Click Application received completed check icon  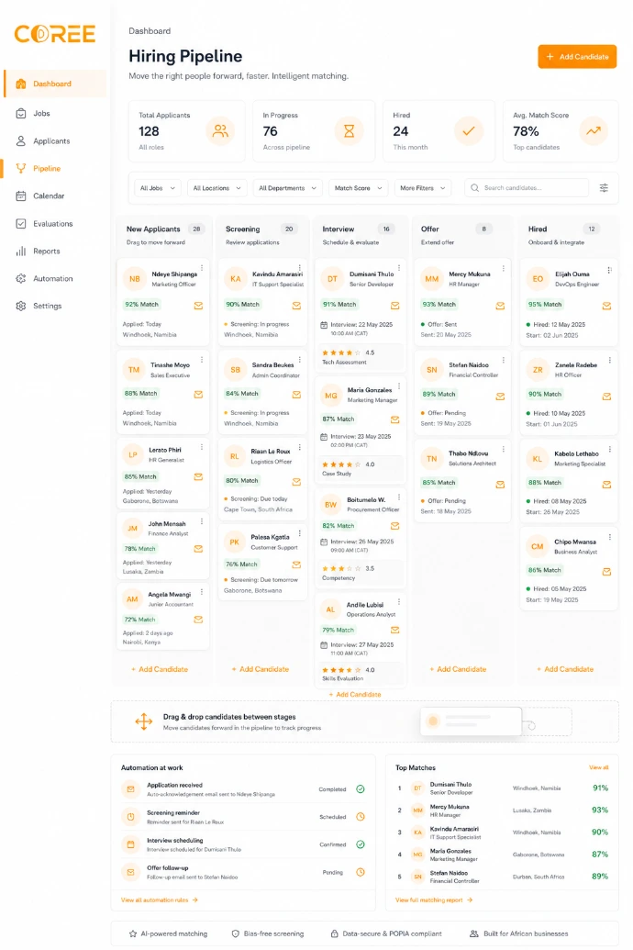point(361,788)
